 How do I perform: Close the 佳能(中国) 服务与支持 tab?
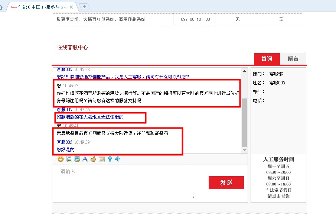point(71,7)
